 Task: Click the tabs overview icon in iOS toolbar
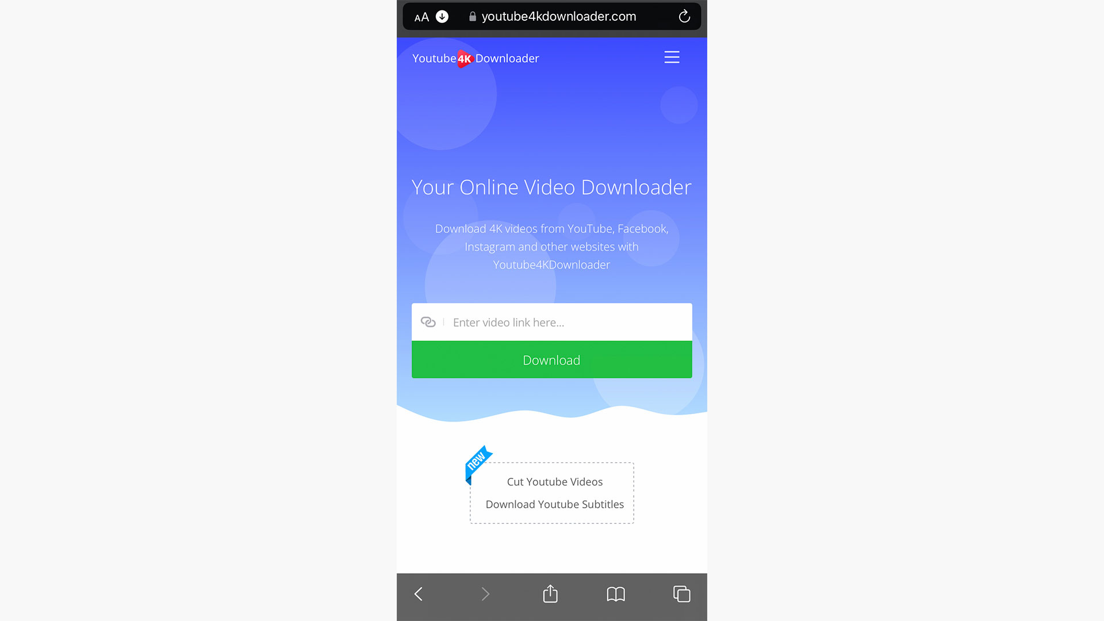[681, 594]
